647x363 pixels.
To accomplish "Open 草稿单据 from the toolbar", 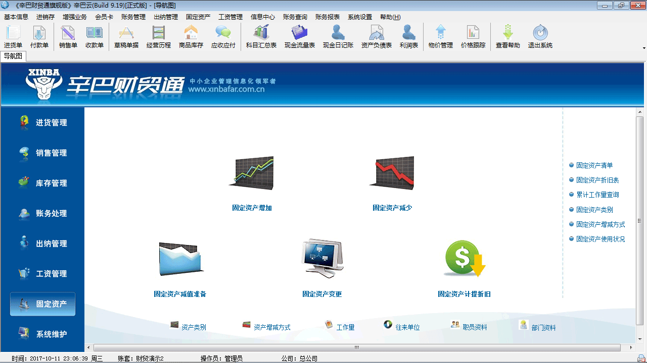I will 126,37.
